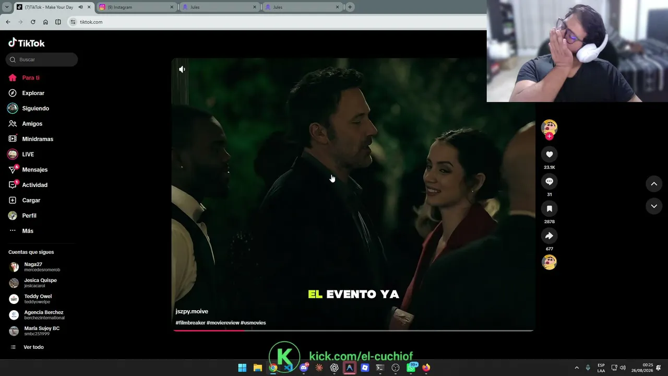Toggle the video mute speaker icon

[x=182, y=69]
